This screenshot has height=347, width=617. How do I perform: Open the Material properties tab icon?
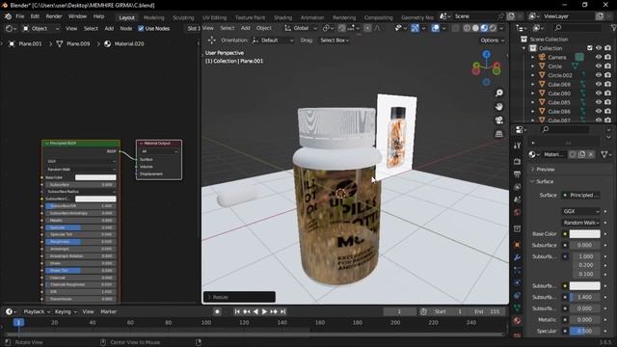pos(517,321)
